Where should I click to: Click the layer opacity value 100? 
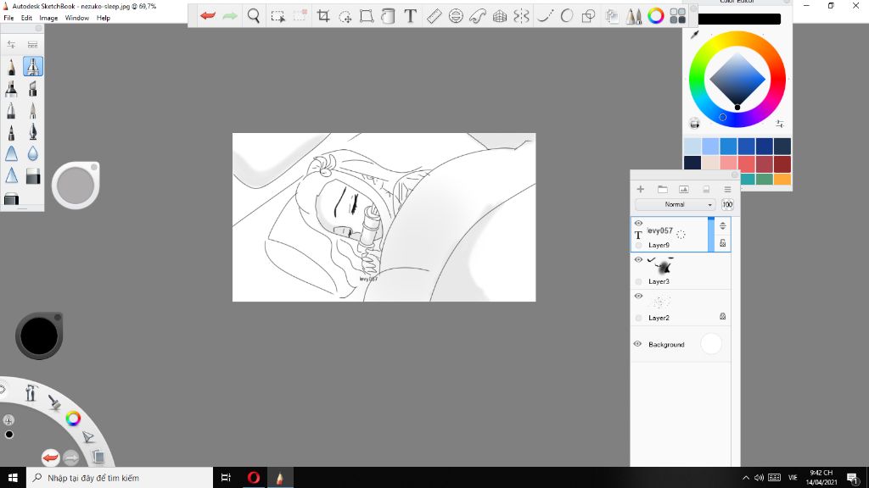tap(727, 204)
